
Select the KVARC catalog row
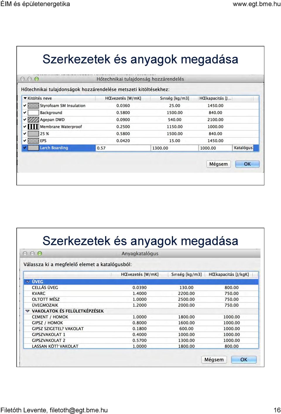[141, 293]
